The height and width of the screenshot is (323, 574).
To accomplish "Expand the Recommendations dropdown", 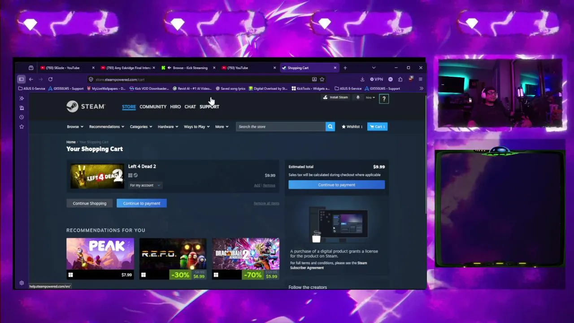I will (x=107, y=127).
